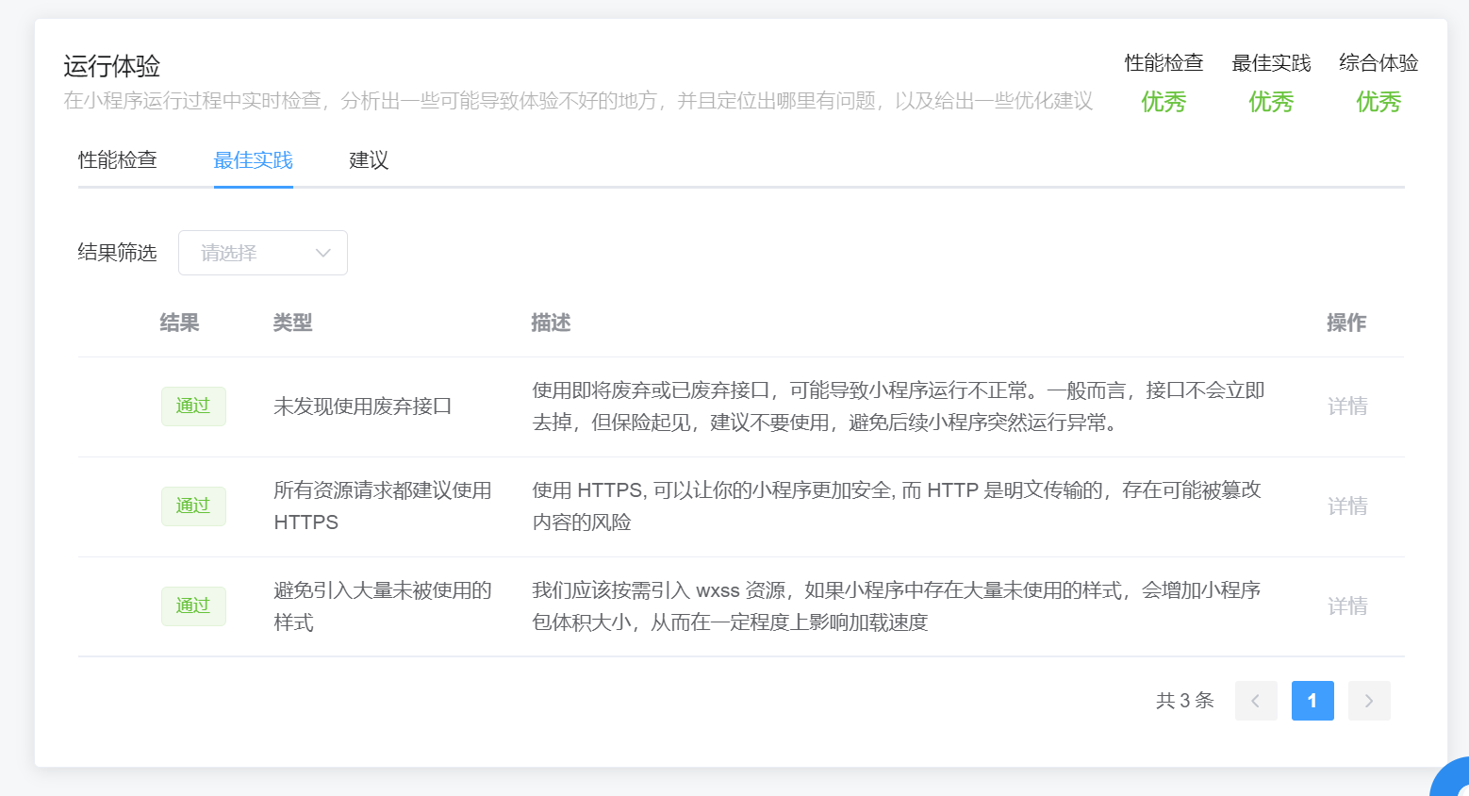This screenshot has height=796, width=1469.
Task: Go to next page arrow
Action: coord(1369,701)
